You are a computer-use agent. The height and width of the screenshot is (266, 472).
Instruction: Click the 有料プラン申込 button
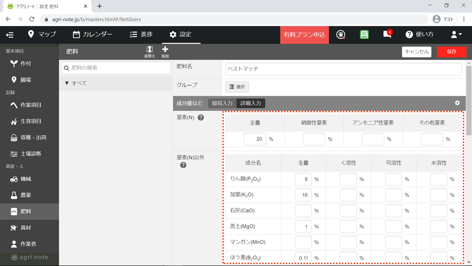click(305, 35)
